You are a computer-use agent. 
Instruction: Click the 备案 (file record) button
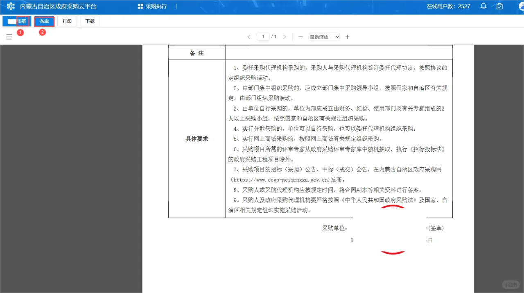[x=44, y=21]
